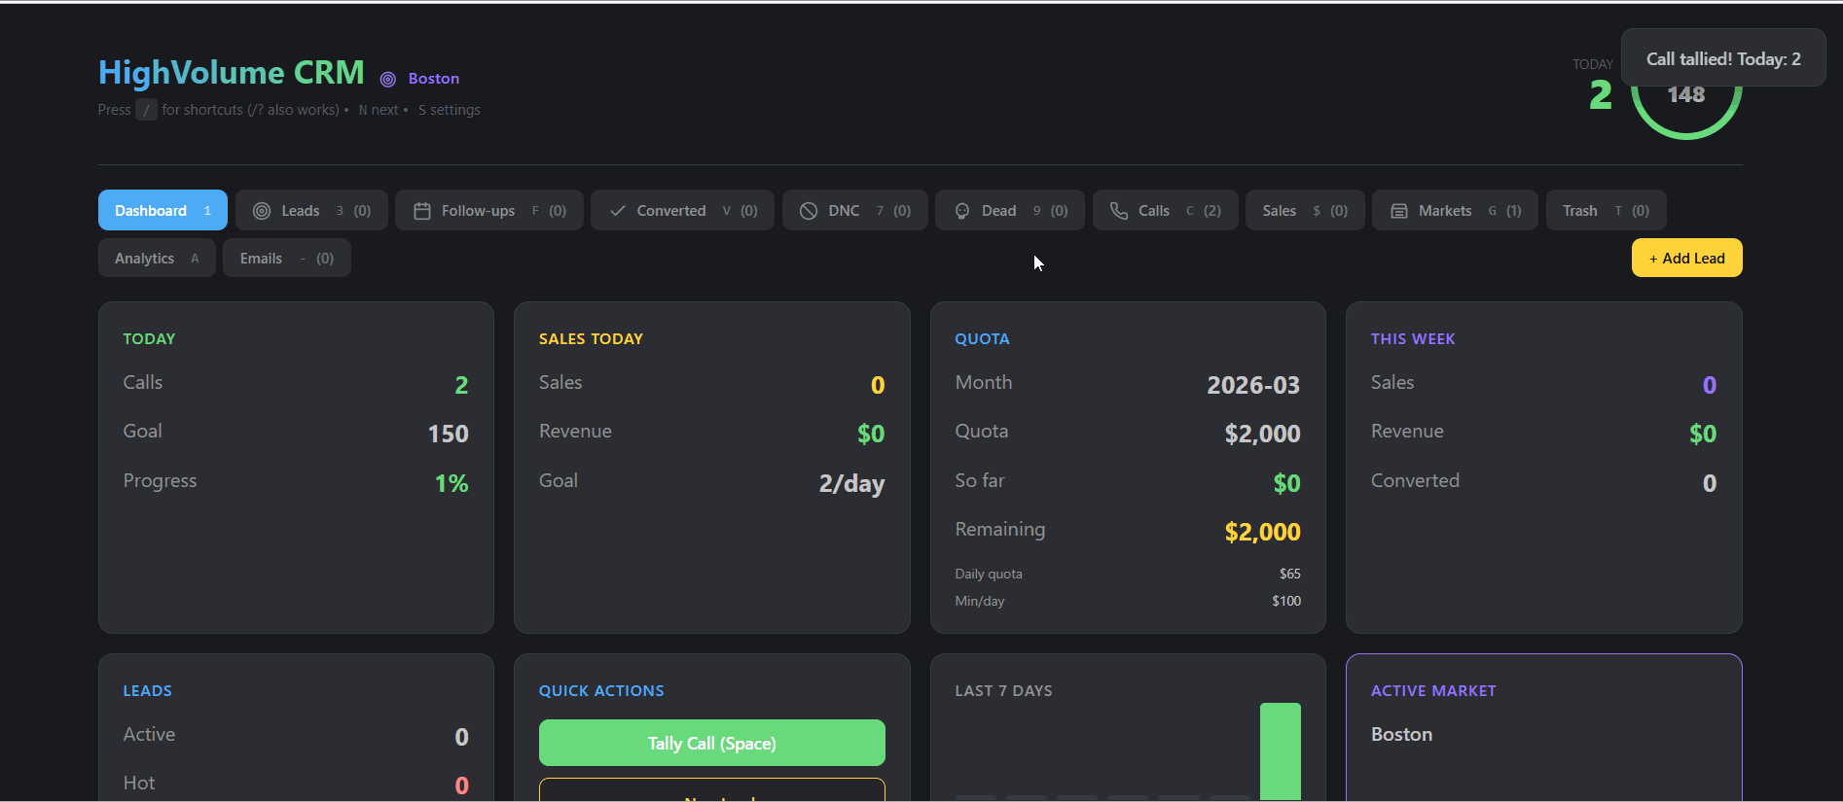Open the Analytics tab
The image size is (1843, 802).
coord(157,258)
